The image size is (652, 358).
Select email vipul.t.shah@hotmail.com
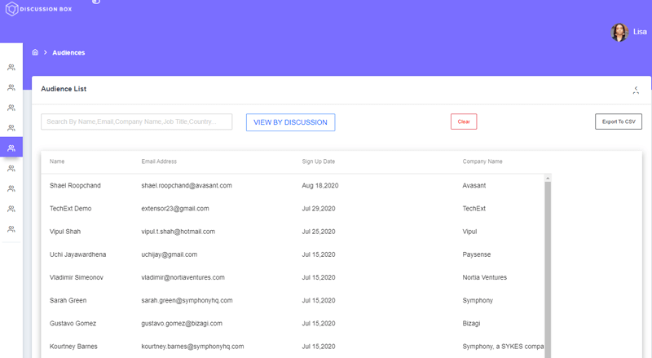tap(178, 232)
